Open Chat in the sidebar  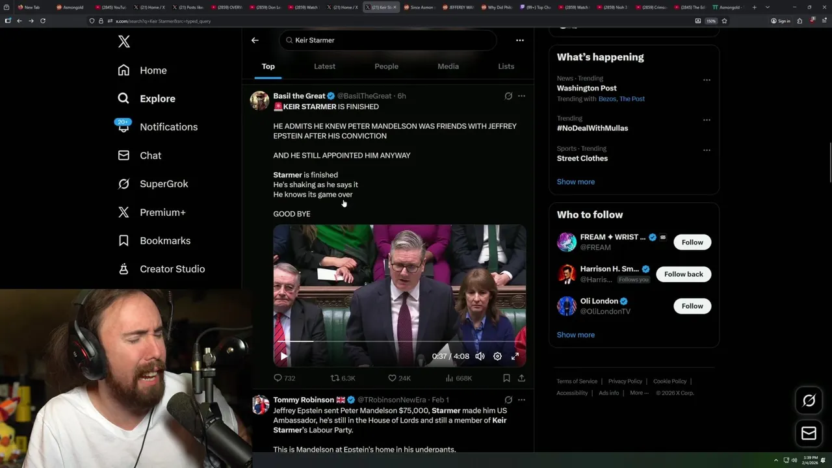tap(139, 155)
